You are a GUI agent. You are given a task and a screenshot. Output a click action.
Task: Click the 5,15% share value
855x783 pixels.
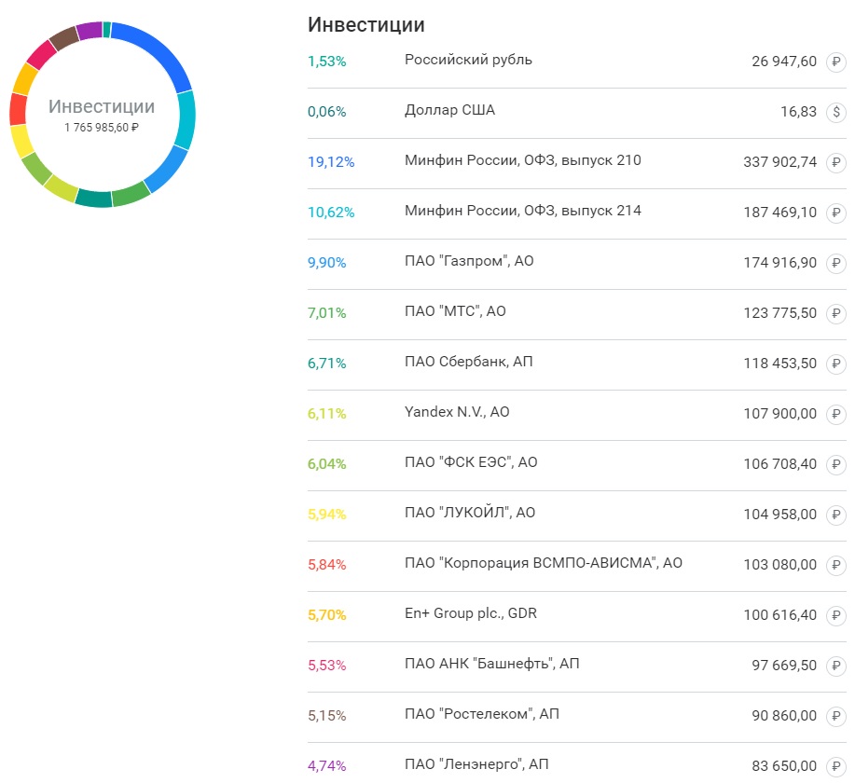pyautogui.click(x=326, y=716)
